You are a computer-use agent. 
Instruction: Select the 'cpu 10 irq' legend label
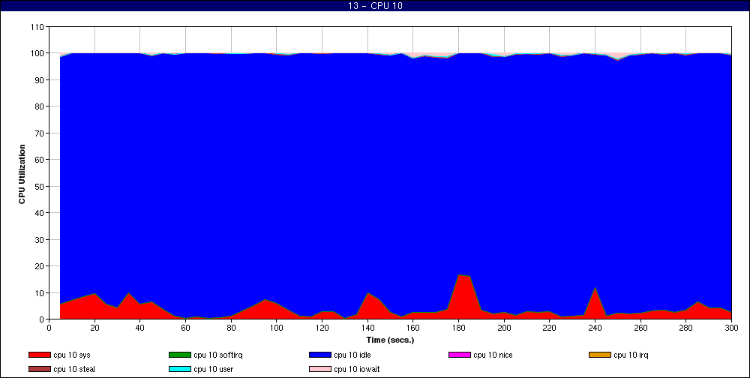point(631,355)
